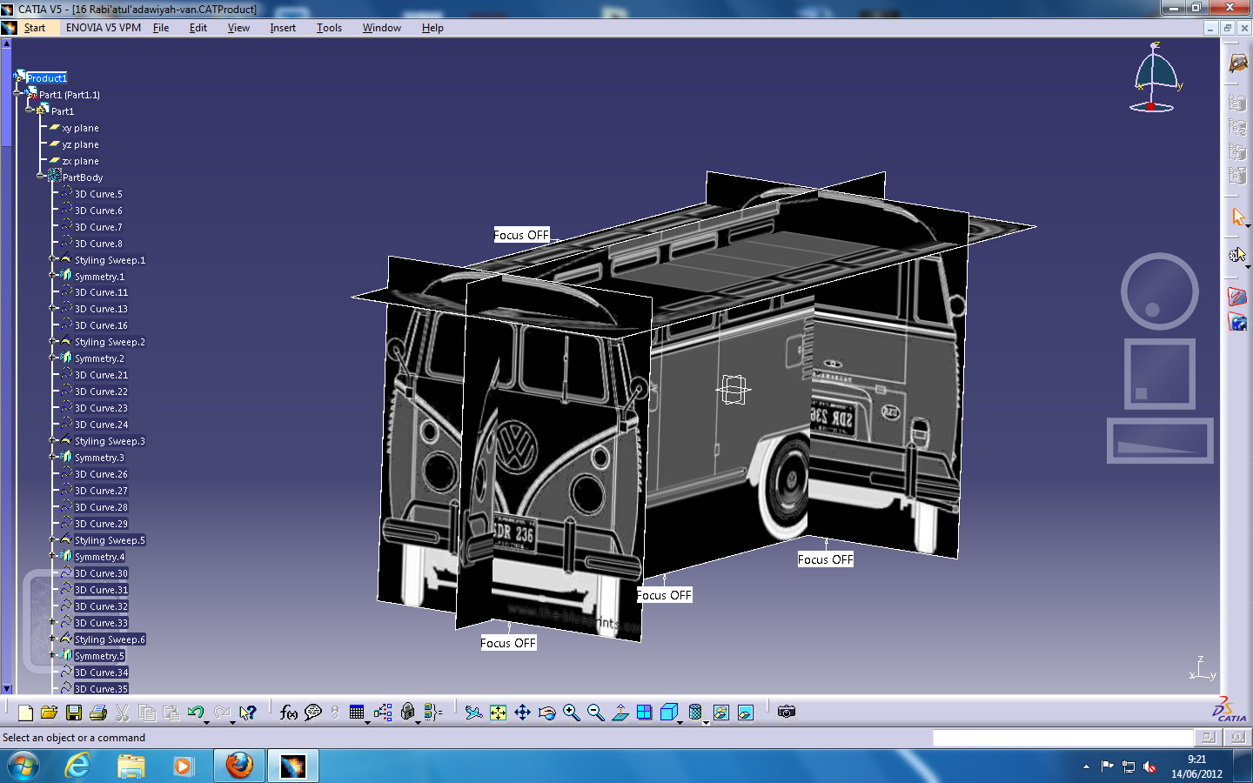Select the Fly Mode airplane icon
The height and width of the screenshot is (783, 1253).
click(472, 713)
